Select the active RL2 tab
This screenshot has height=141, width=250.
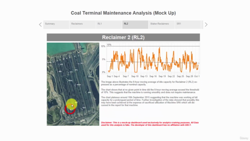click(x=135, y=25)
